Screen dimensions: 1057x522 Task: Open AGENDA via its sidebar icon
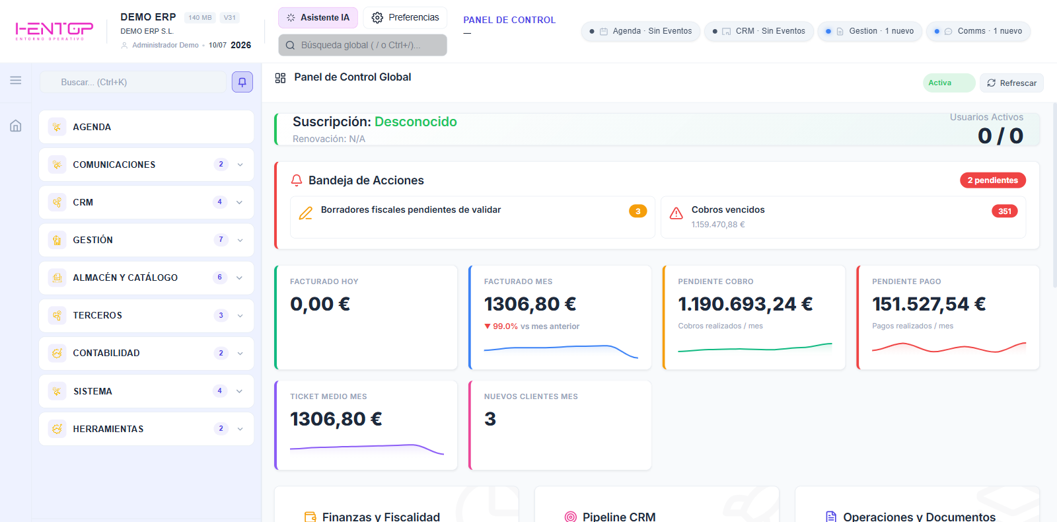pyautogui.click(x=57, y=127)
